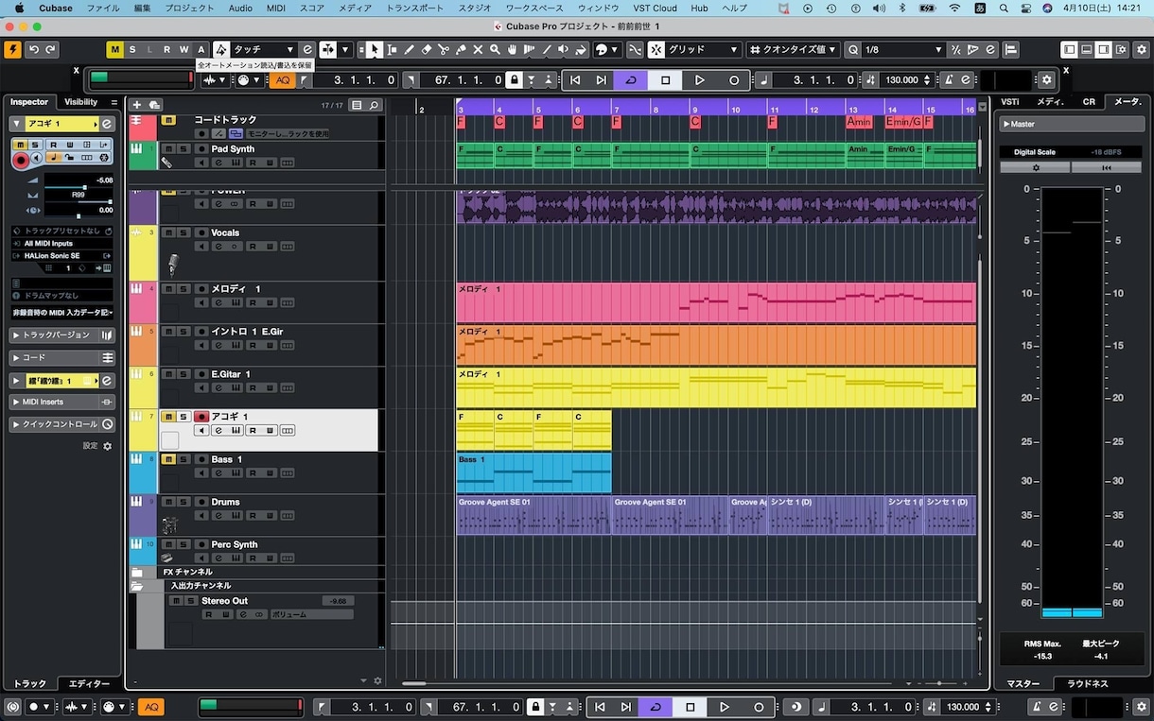Image resolution: width=1154 pixels, height=721 pixels.
Task: Click the ボリューム automation parameter on Stereo Out
Action: (x=311, y=614)
